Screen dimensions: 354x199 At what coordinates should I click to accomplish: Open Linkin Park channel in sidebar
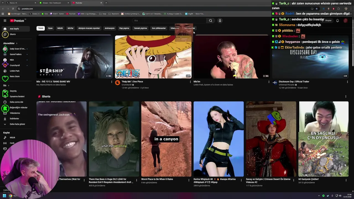point(16,71)
